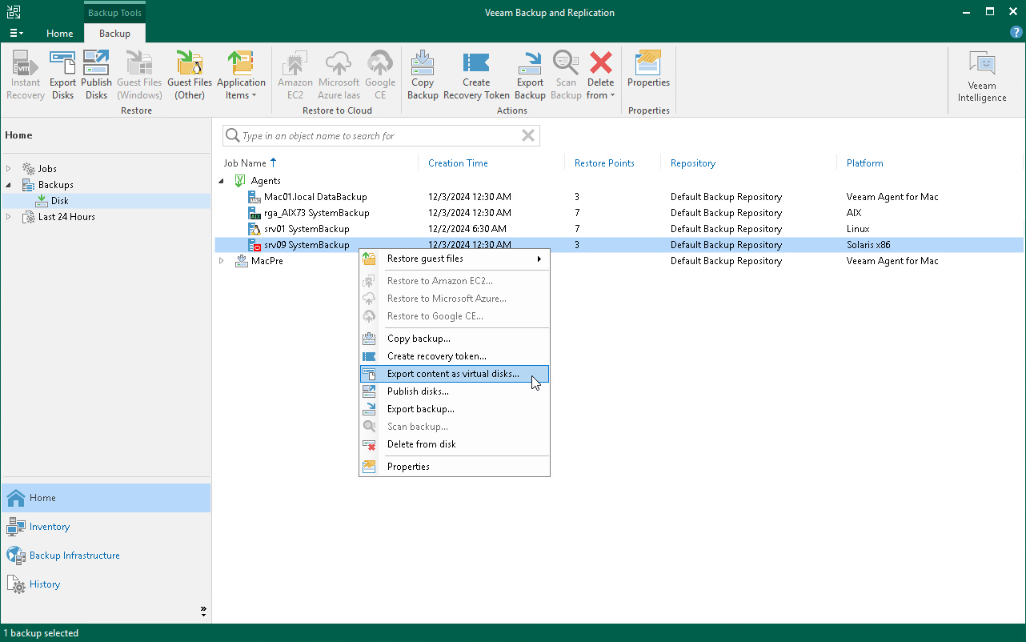The image size is (1026, 642).
Task: Open Application Items in the ribbon
Action: 241,74
